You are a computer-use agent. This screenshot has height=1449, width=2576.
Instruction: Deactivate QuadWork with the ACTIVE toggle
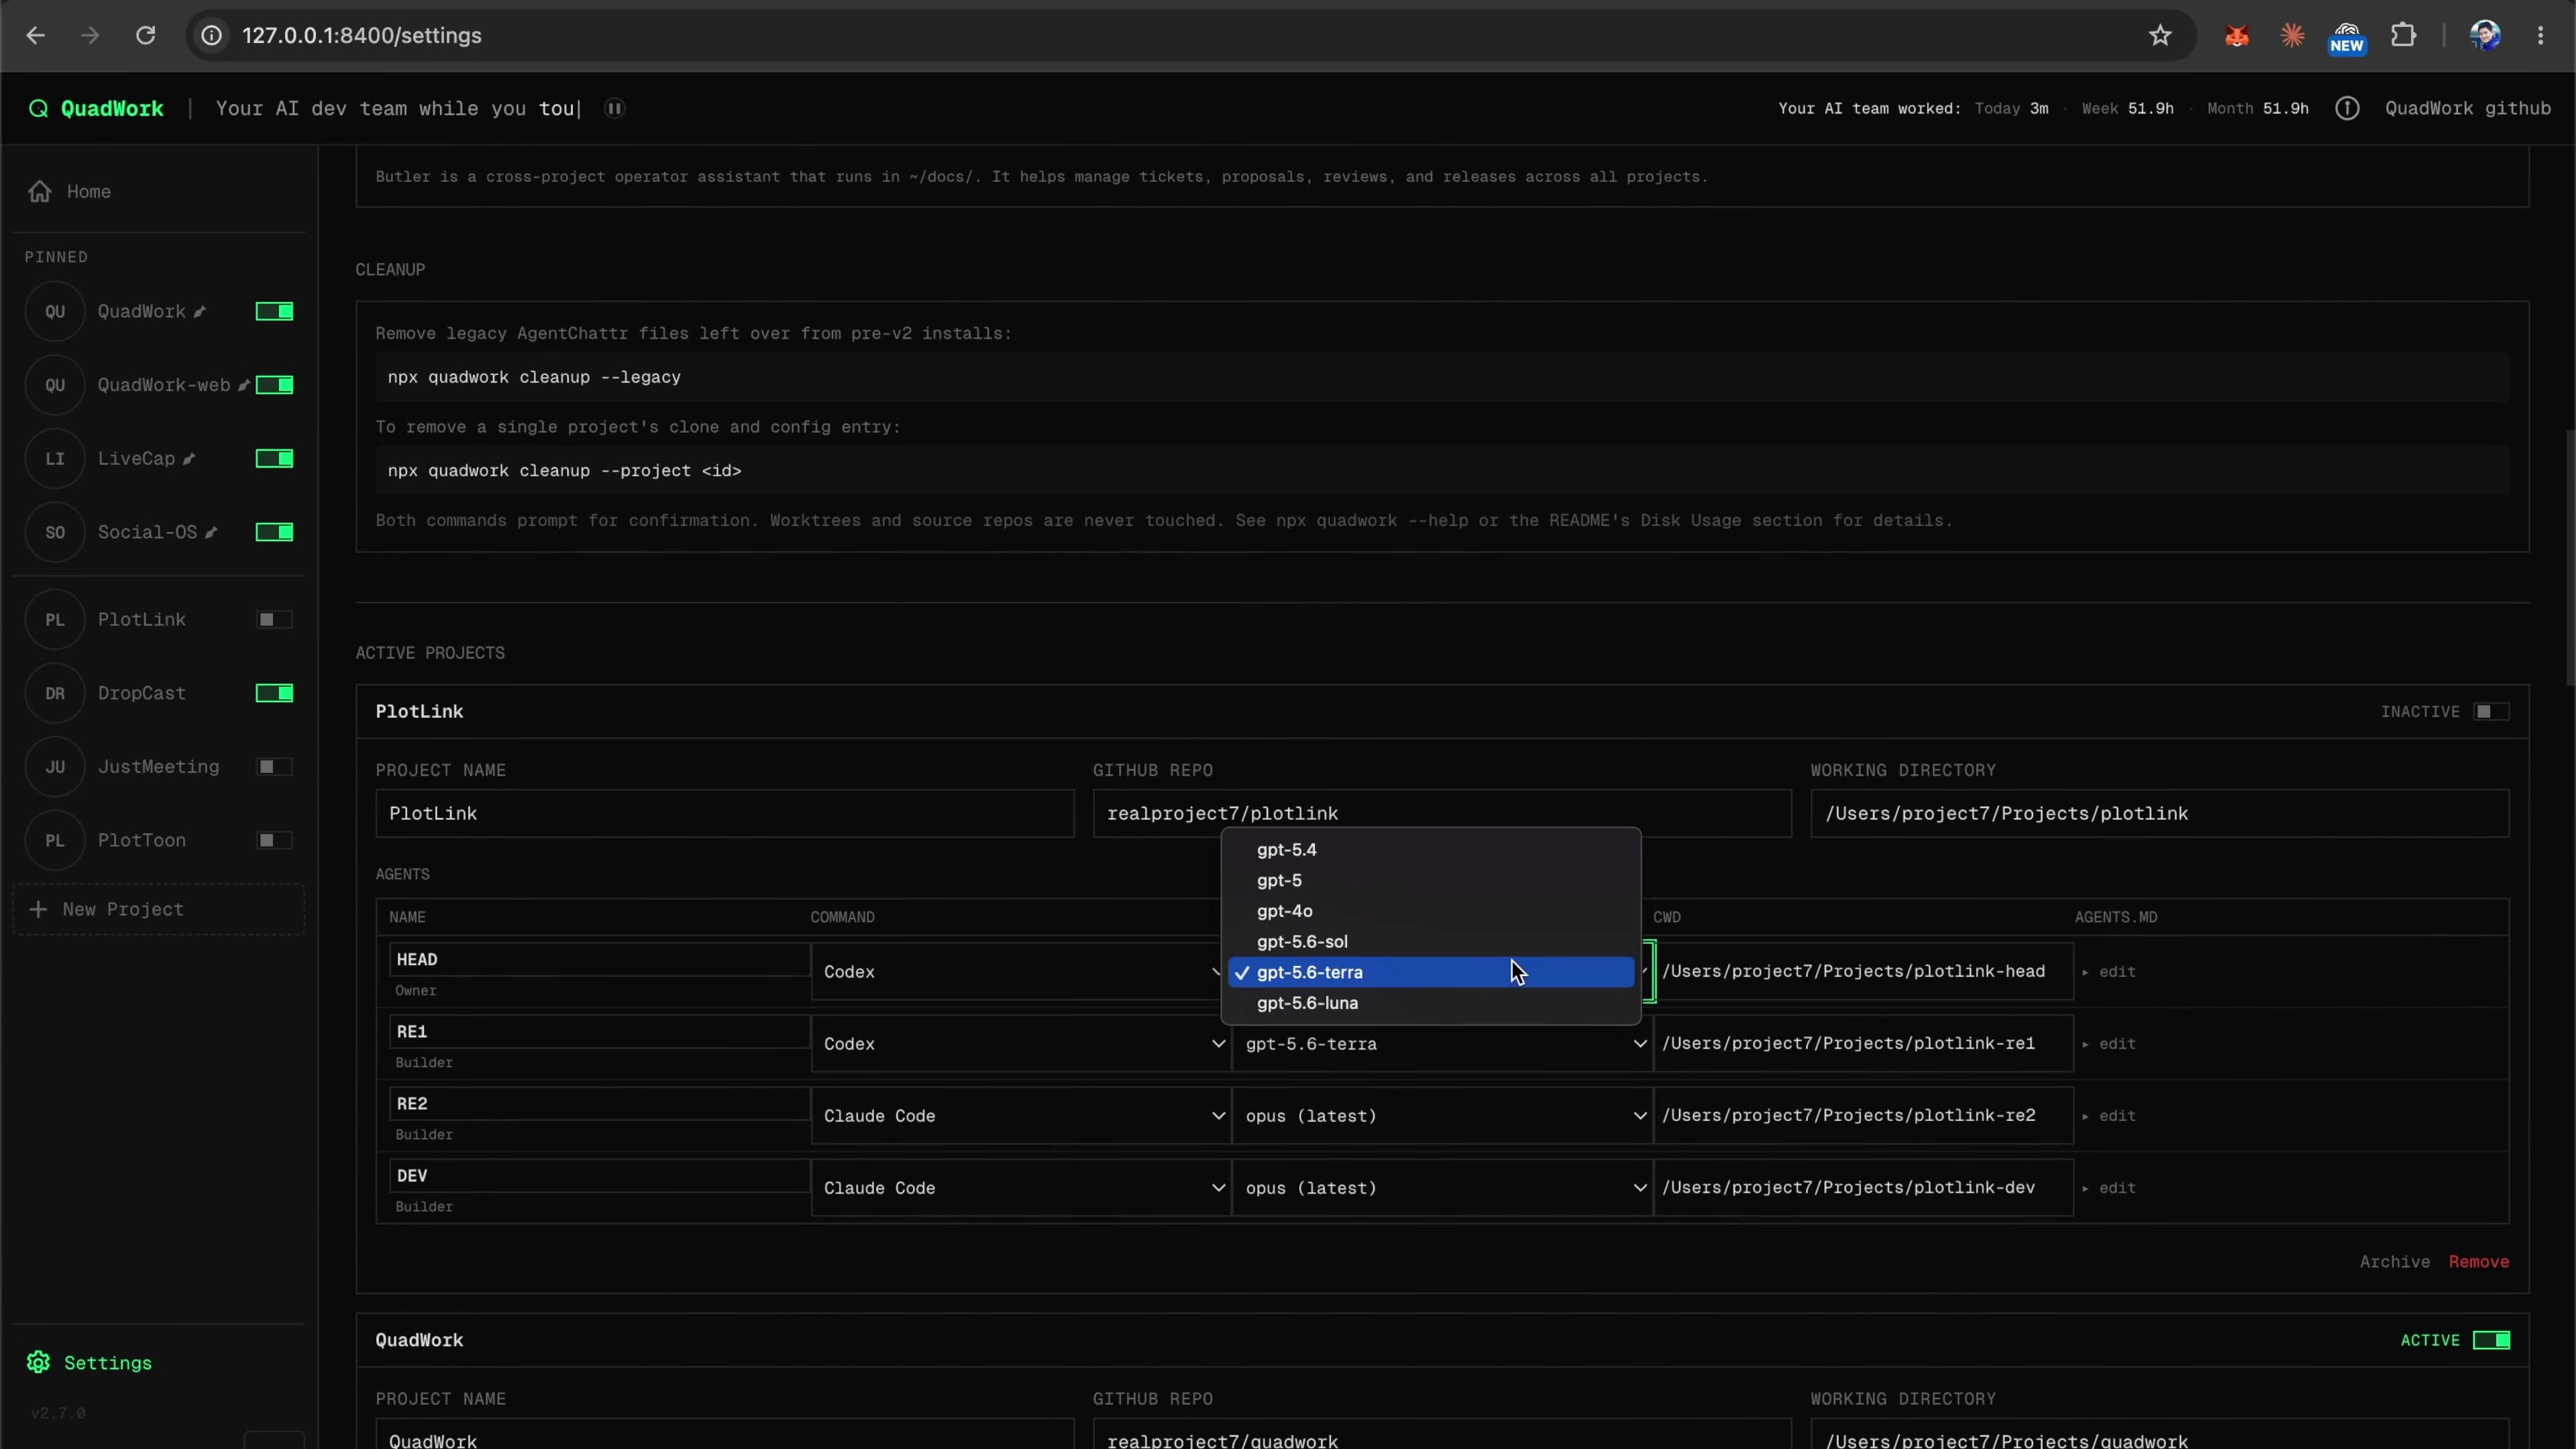(2491, 1340)
